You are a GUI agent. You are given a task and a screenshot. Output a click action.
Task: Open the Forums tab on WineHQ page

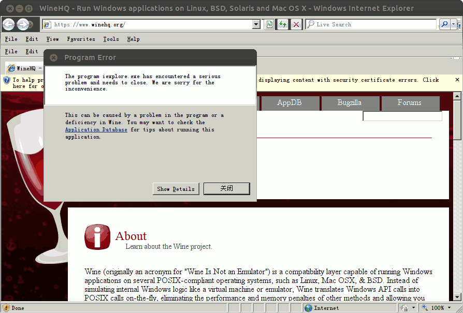tap(410, 103)
